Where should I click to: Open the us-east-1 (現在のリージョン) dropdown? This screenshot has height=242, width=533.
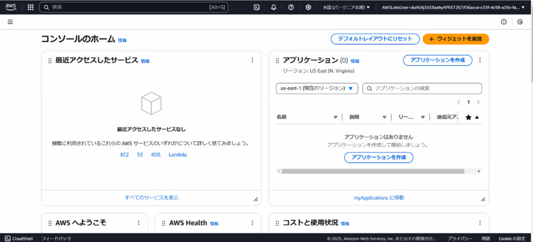click(317, 88)
